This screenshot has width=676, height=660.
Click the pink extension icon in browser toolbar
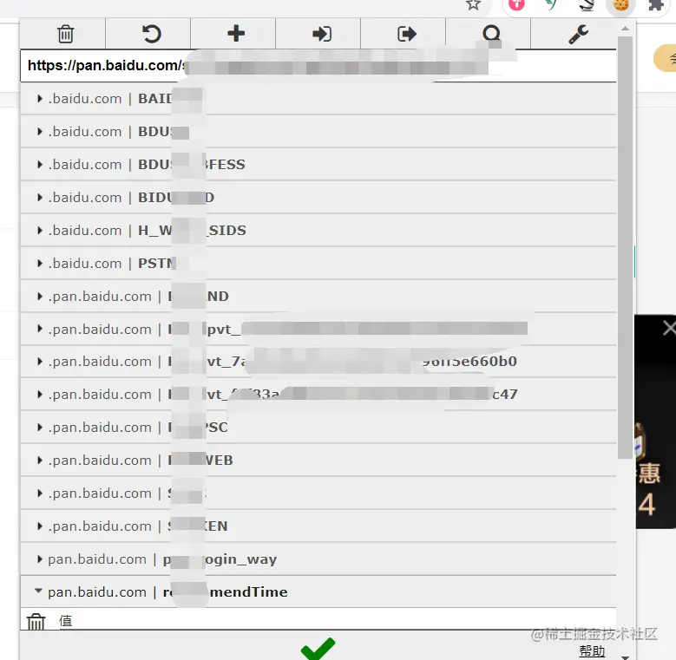point(516,4)
